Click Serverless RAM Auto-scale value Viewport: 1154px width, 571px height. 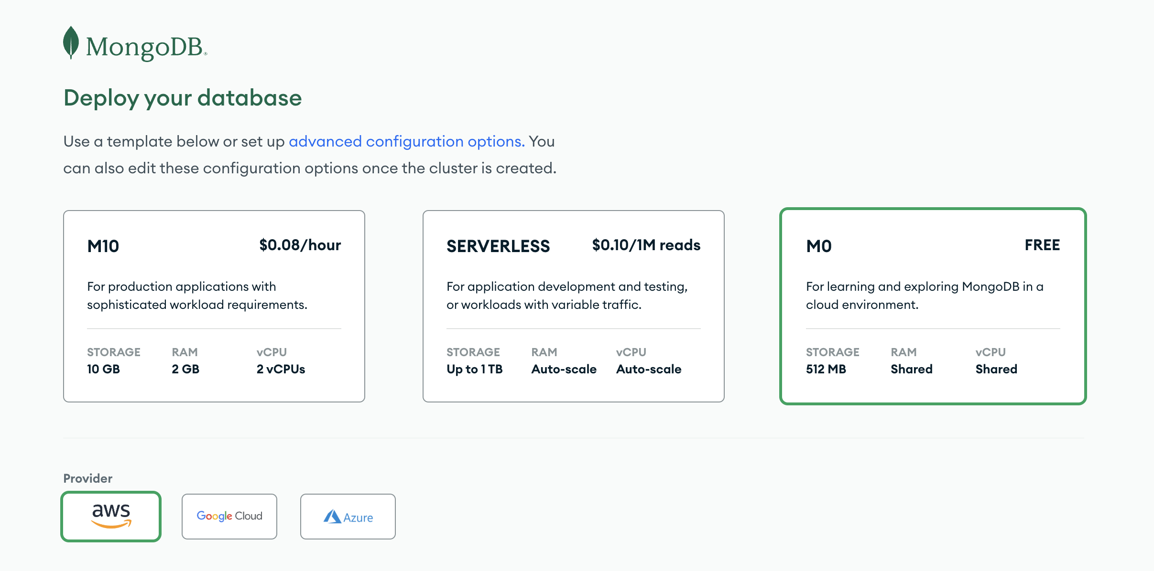(x=564, y=369)
